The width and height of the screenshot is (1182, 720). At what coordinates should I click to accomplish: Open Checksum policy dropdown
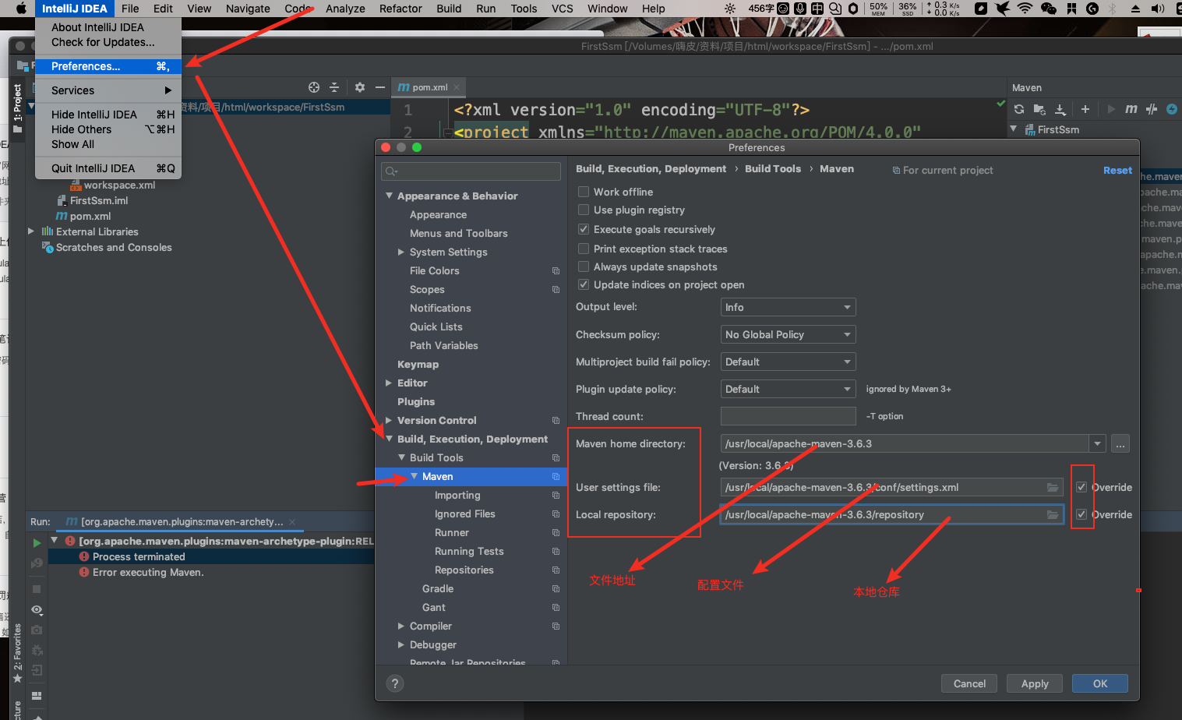tap(789, 334)
